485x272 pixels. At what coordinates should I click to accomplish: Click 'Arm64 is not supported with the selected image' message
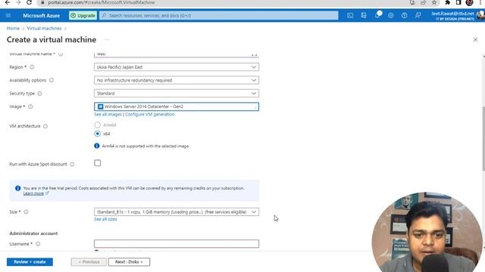click(x=145, y=146)
